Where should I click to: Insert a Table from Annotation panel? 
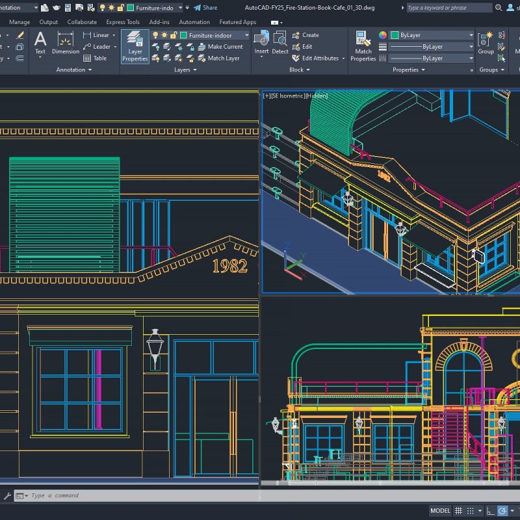[95, 58]
